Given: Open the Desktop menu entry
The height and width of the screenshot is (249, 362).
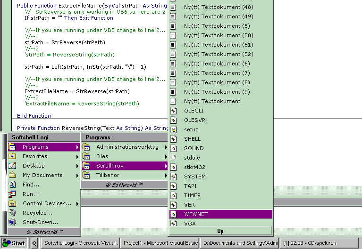Looking at the screenshot, I should [34, 166].
